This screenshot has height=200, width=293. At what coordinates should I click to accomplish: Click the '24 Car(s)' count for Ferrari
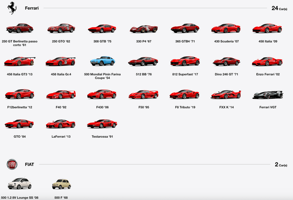279,8
